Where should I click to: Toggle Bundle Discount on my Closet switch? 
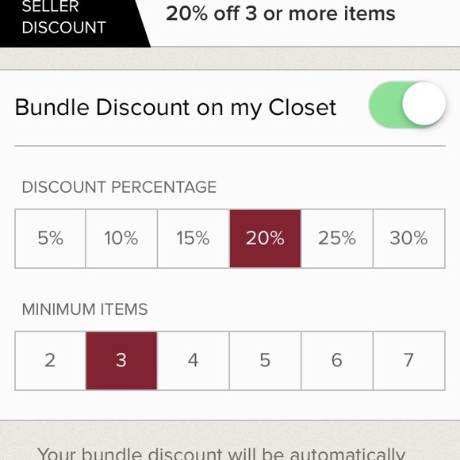pos(407,105)
